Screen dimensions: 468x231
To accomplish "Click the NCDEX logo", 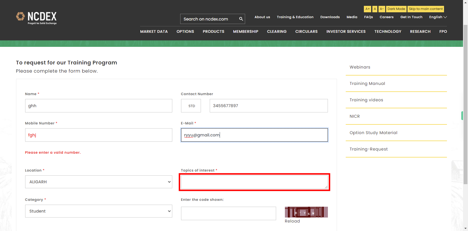I will [36, 18].
